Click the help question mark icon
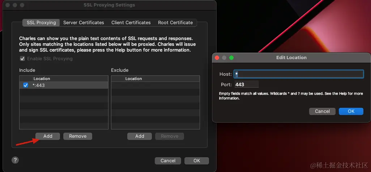The width and height of the screenshot is (371, 172). click(15, 160)
